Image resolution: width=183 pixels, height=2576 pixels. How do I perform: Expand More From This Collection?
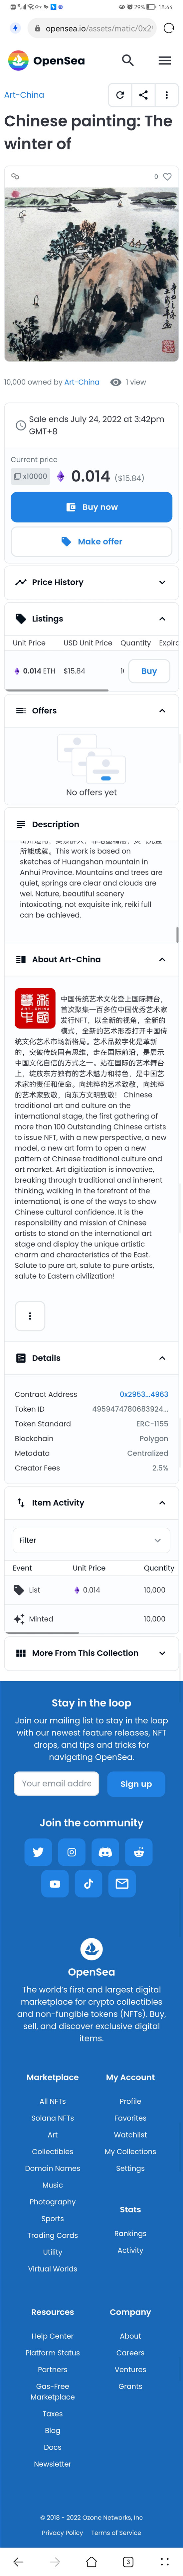91,1653
